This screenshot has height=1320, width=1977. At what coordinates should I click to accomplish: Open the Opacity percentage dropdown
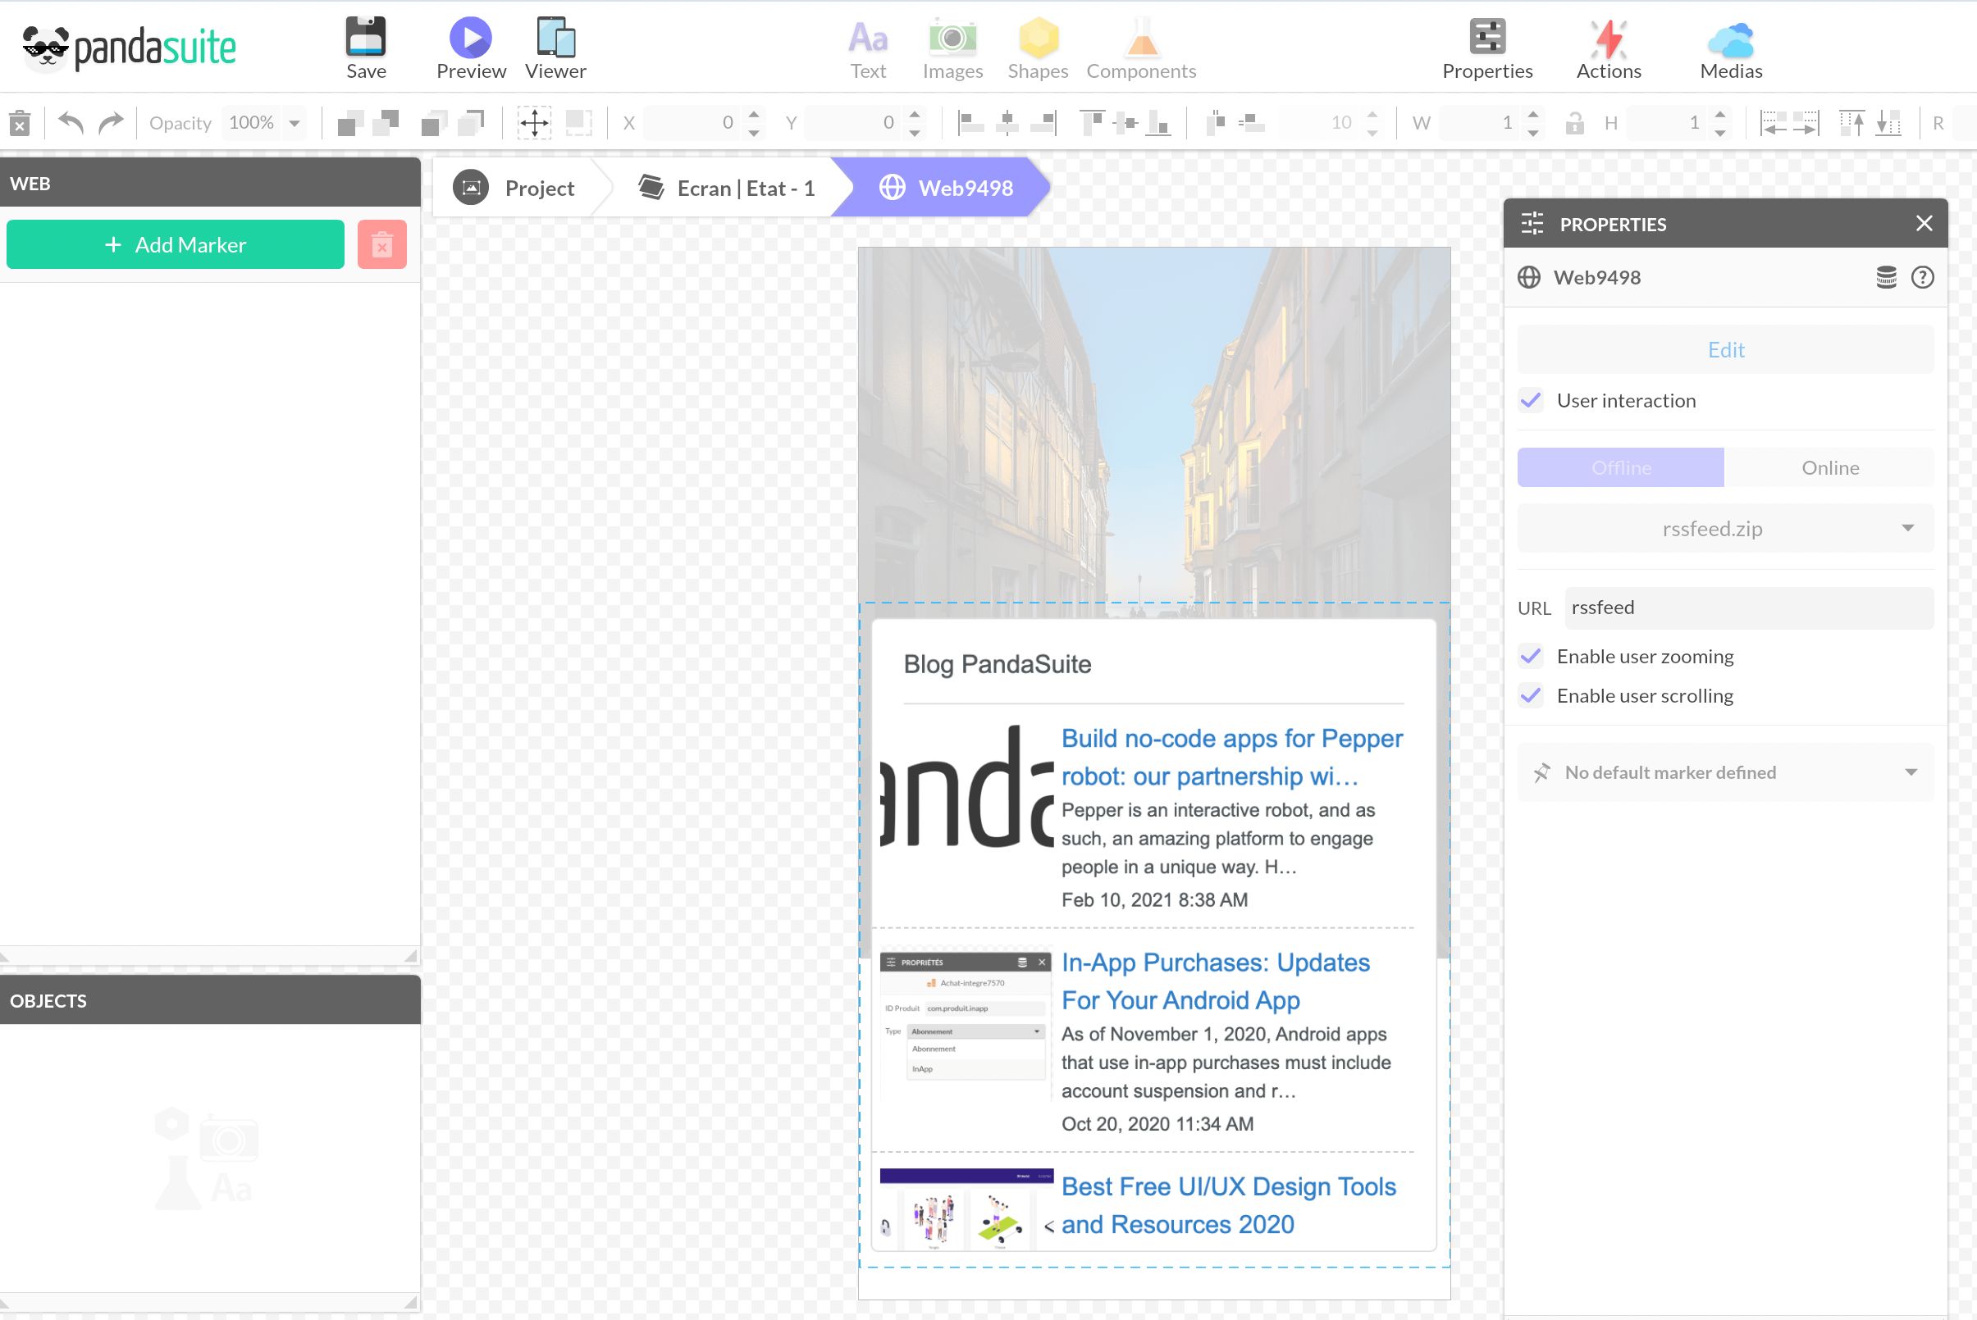(294, 122)
